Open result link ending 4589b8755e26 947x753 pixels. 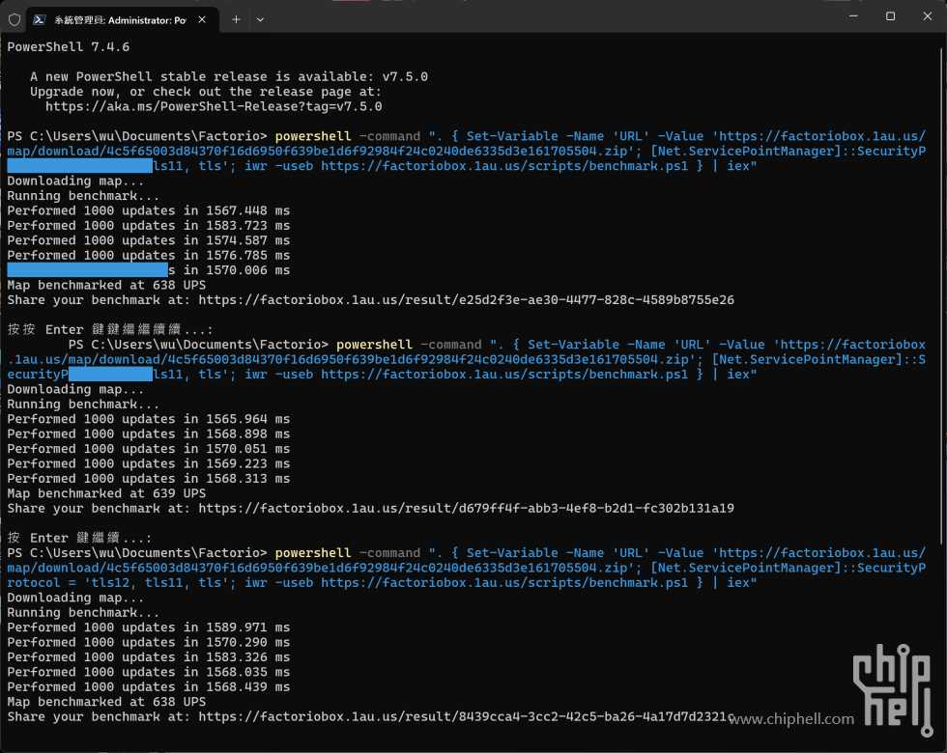[466, 300]
